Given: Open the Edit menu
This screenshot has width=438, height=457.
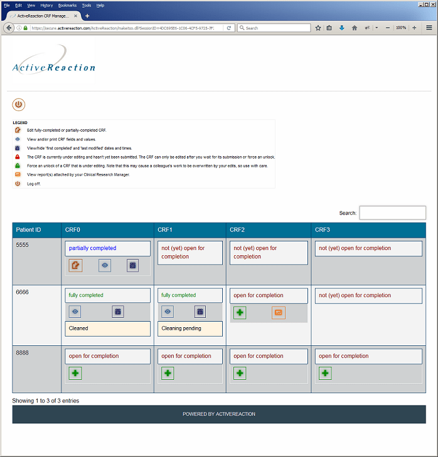Looking at the screenshot, I should 18,5.
